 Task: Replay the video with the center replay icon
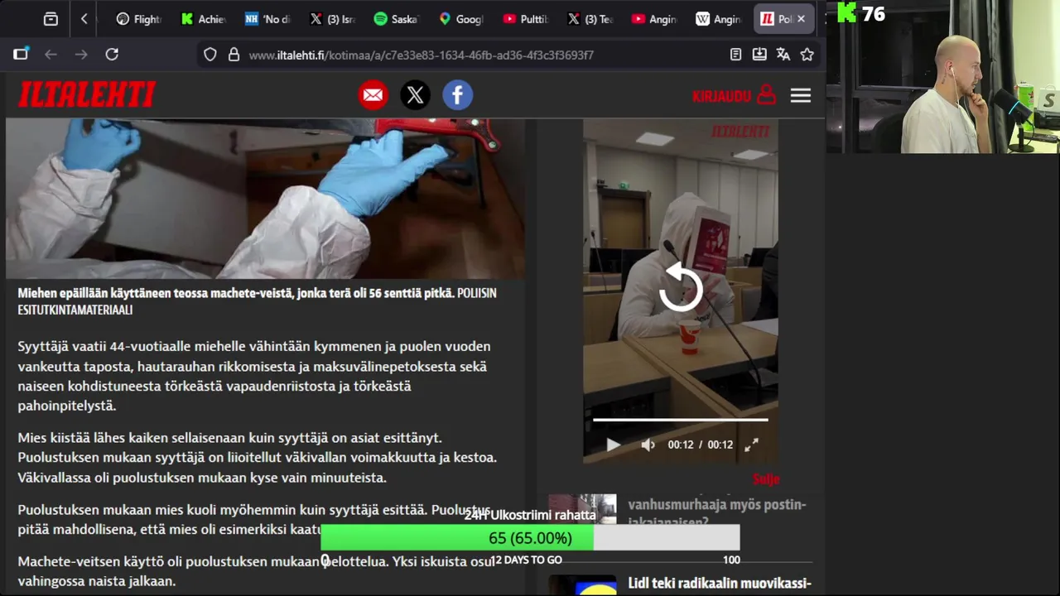click(681, 287)
